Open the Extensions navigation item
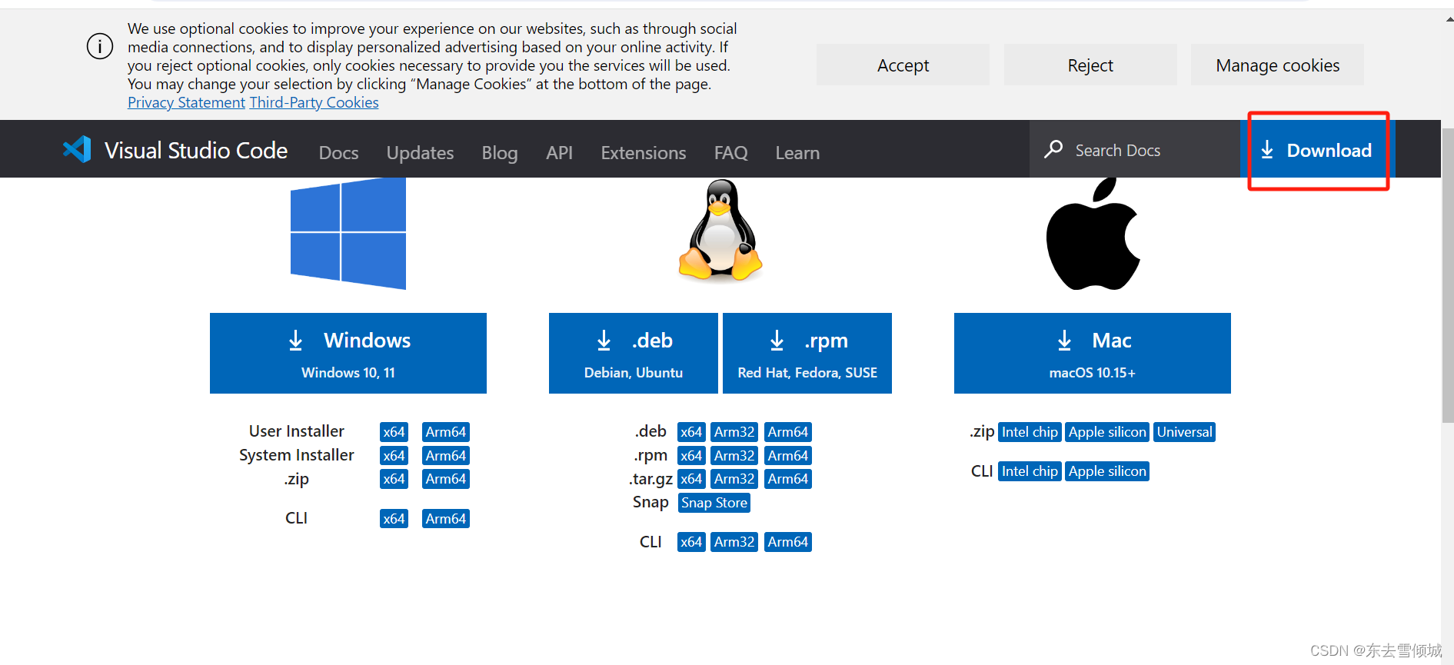 click(x=644, y=153)
